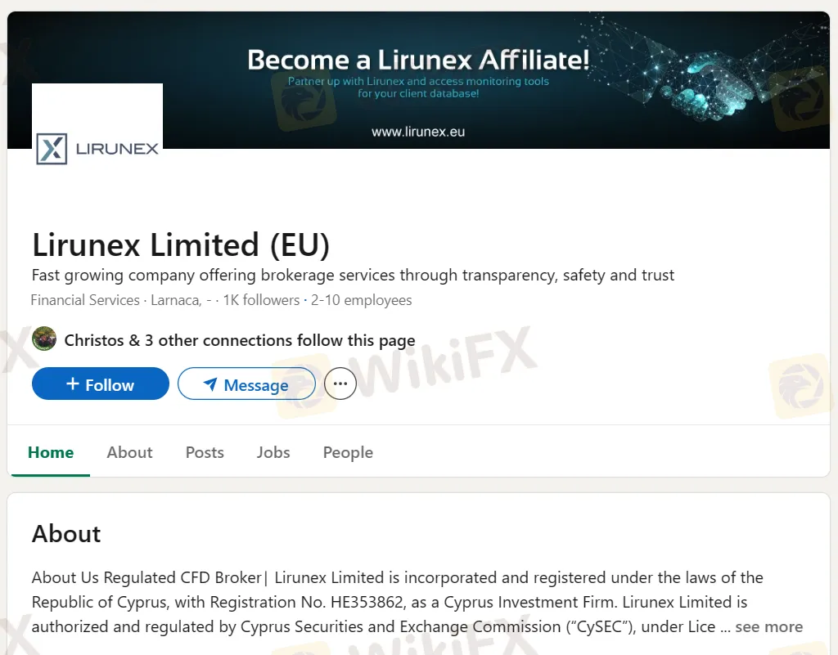Open the Posts tab

click(x=205, y=452)
